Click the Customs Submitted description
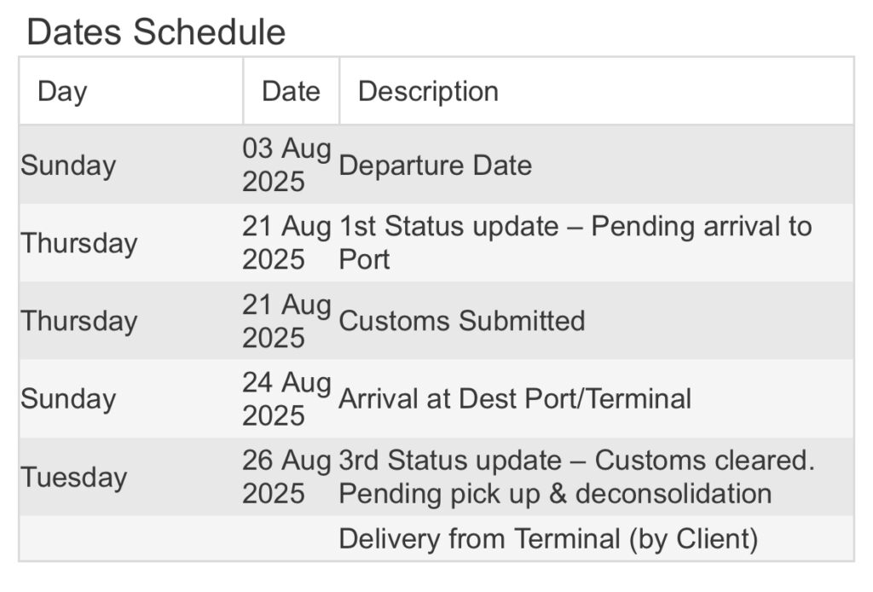The image size is (873, 592). coord(461,321)
